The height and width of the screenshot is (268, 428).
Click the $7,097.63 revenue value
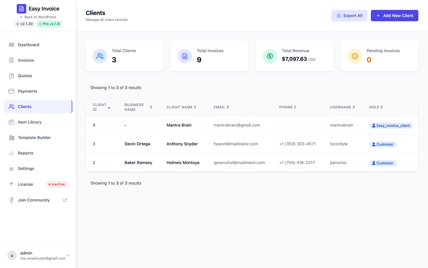pyautogui.click(x=294, y=59)
